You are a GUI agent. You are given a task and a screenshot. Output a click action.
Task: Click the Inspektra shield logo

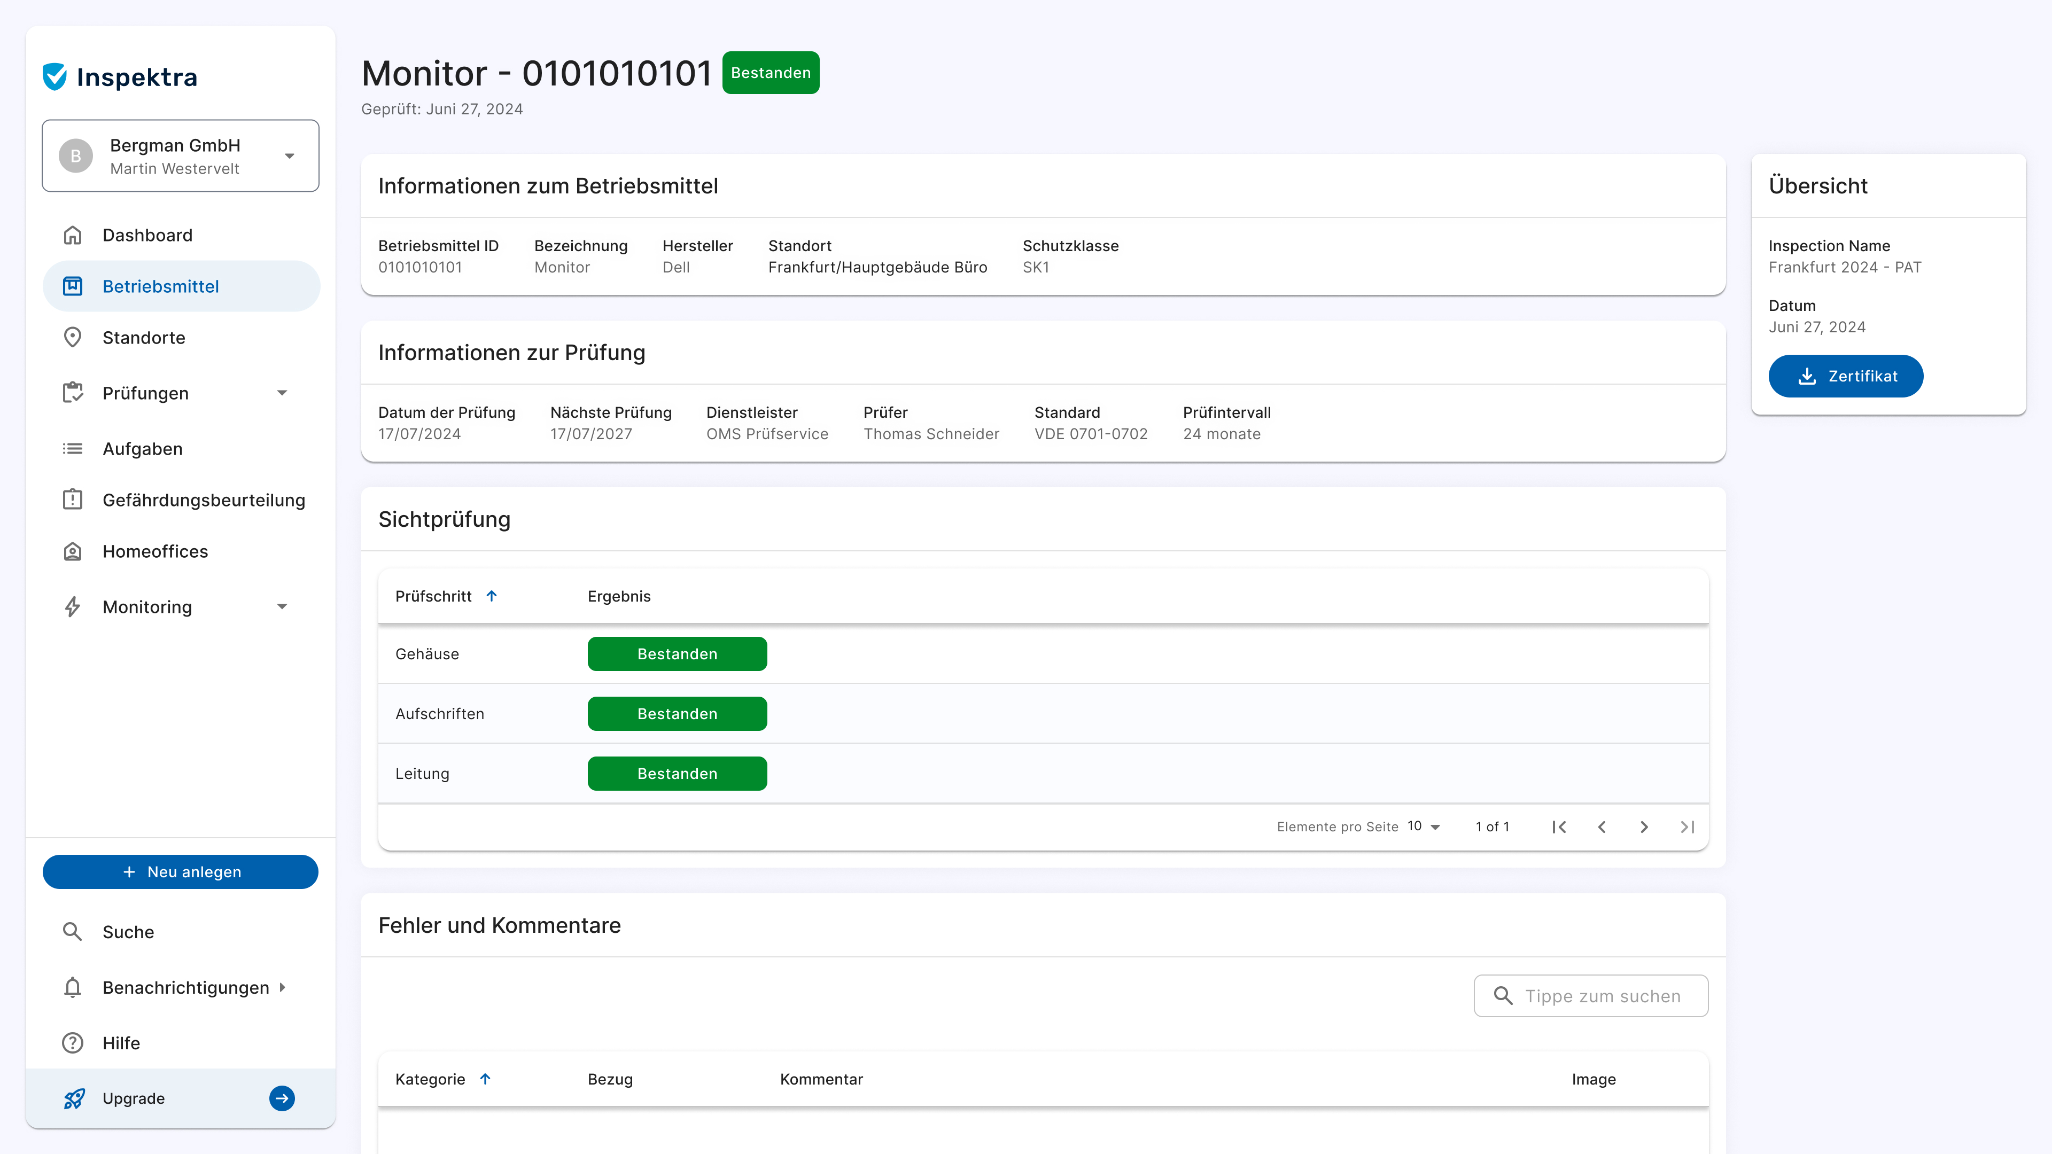[x=55, y=76]
